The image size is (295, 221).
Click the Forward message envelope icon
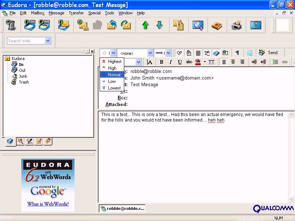[126, 25]
